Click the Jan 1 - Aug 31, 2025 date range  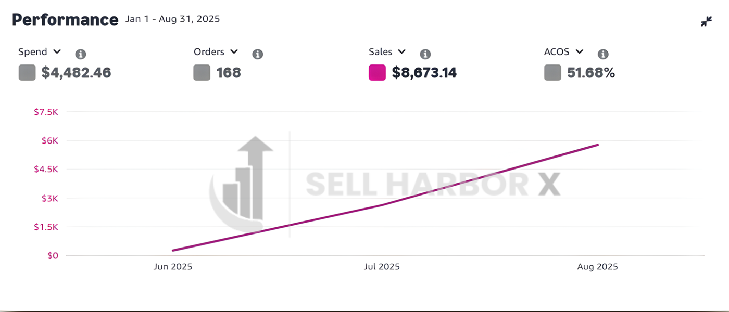pyautogui.click(x=173, y=19)
